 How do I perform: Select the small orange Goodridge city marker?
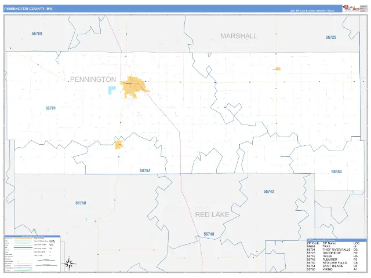tap(278, 69)
